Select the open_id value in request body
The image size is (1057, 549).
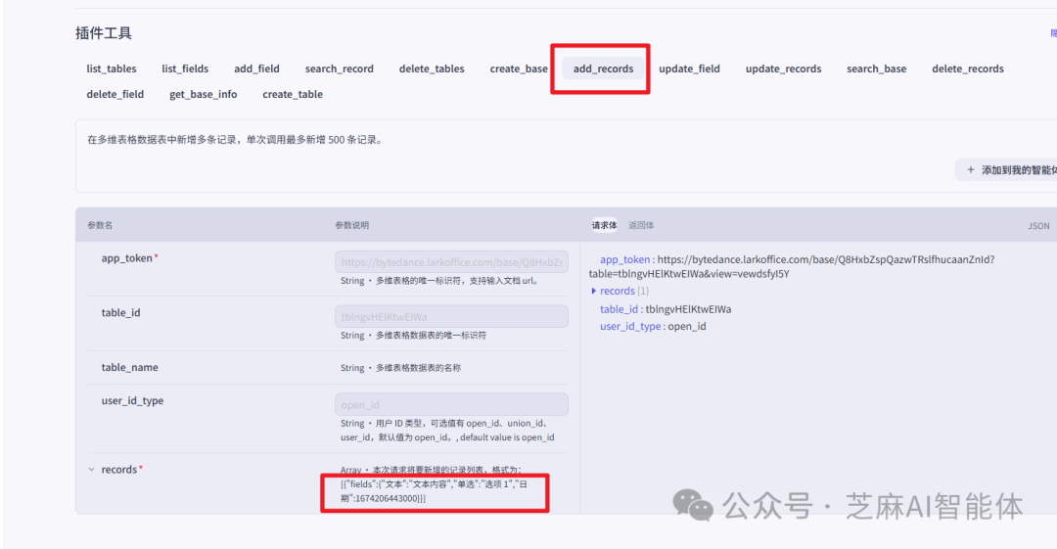click(x=687, y=327)
